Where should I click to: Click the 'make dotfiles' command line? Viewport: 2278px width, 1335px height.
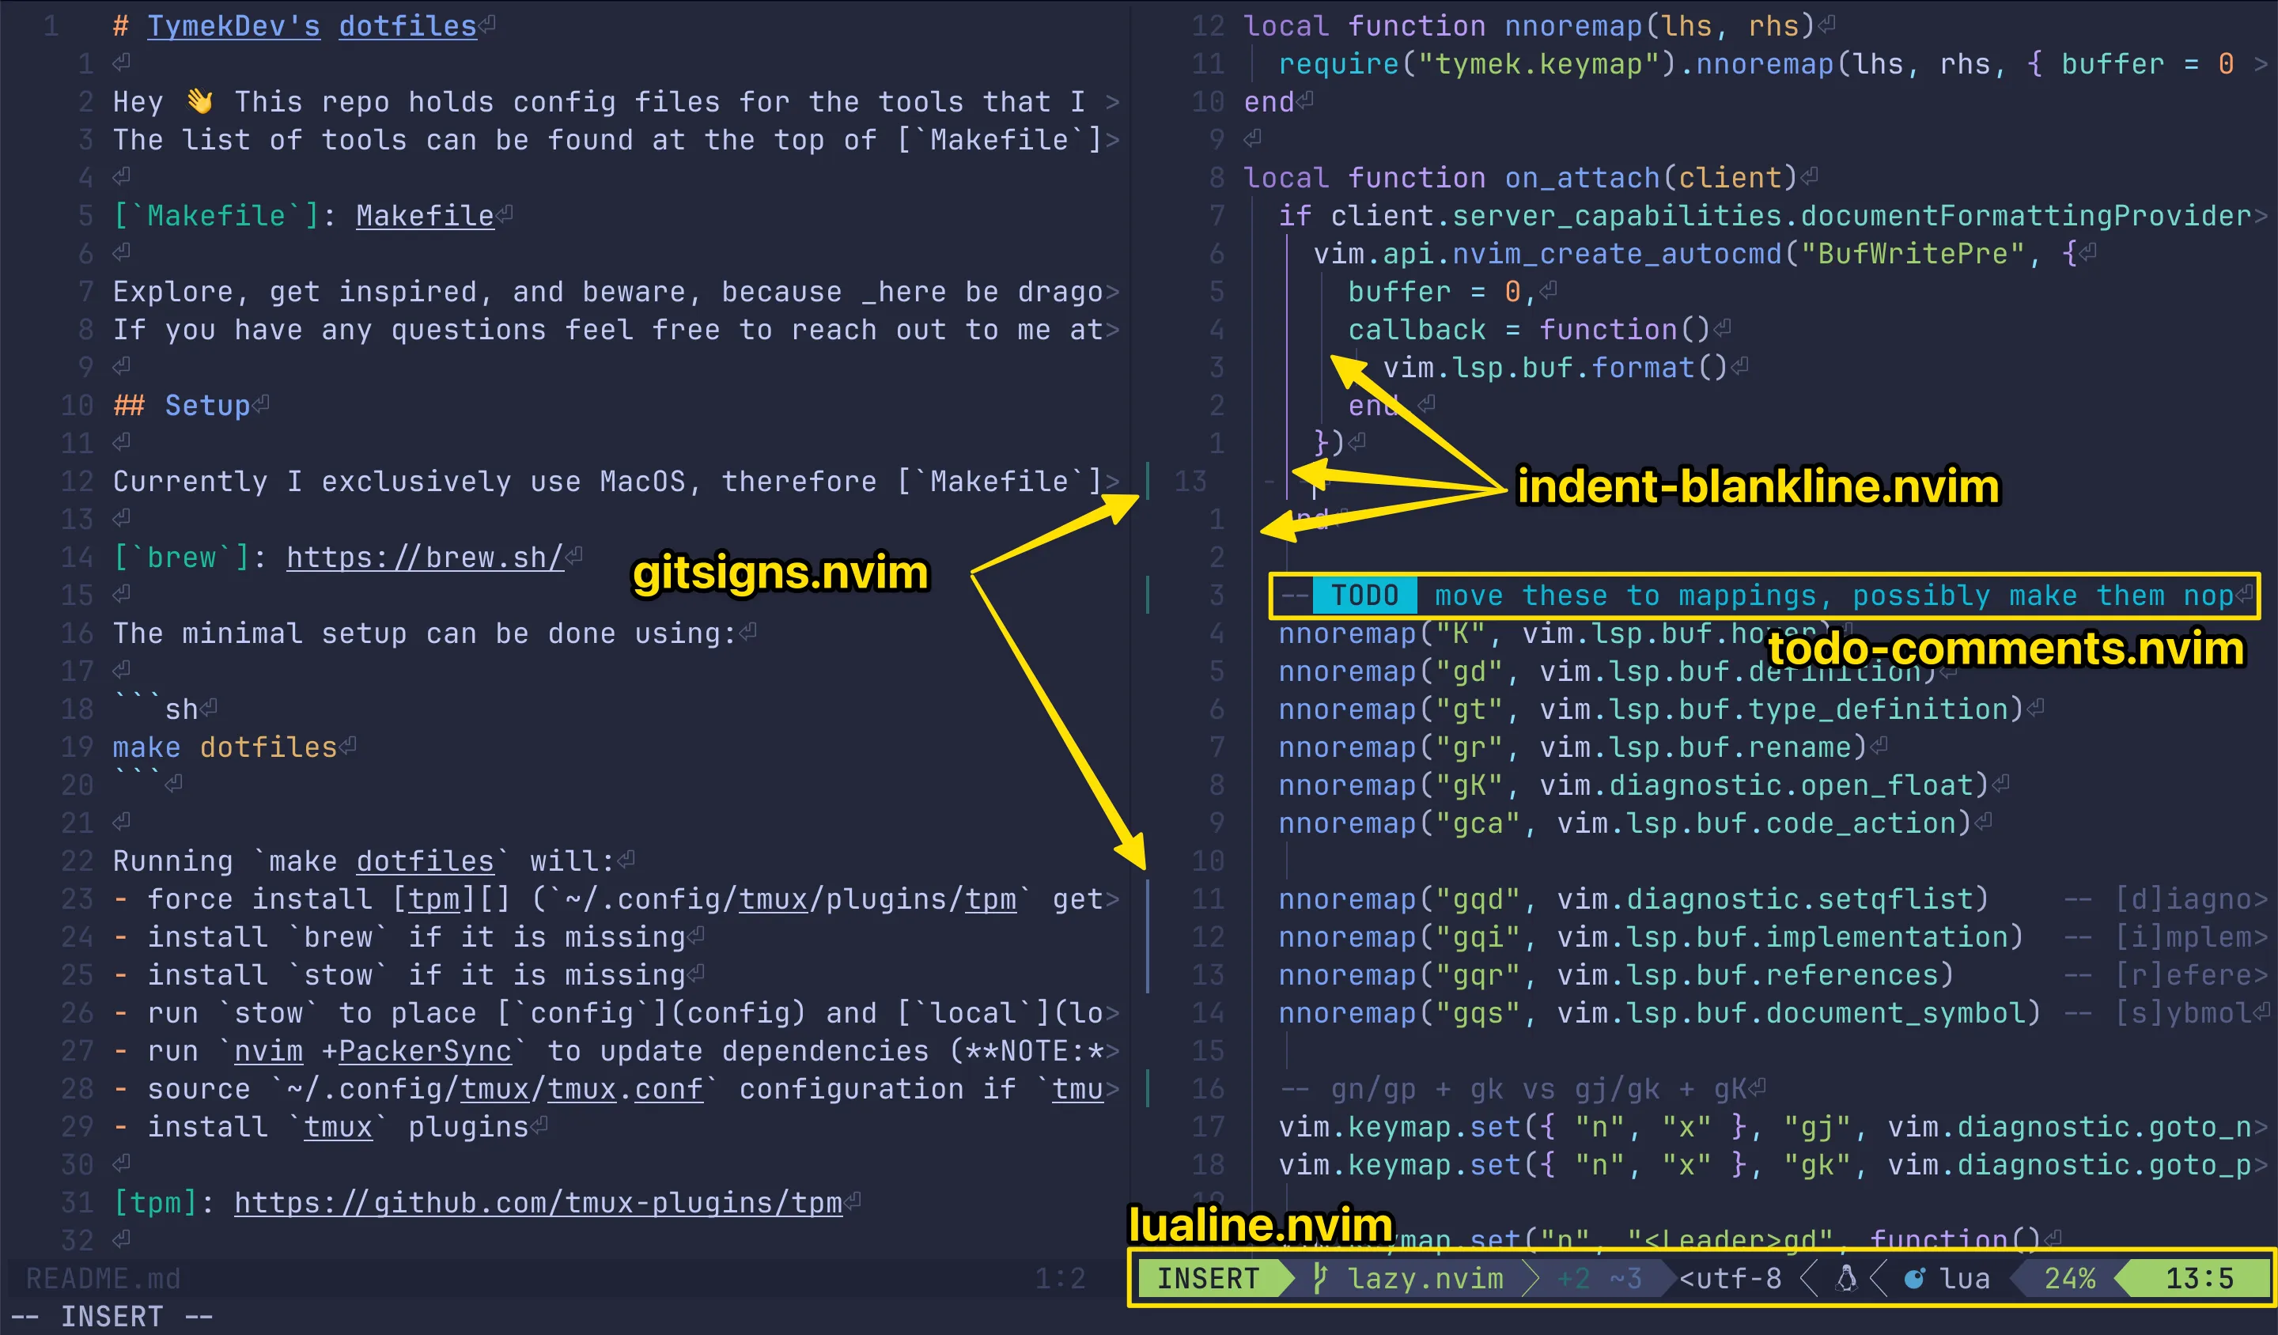(x=224, y=747)
